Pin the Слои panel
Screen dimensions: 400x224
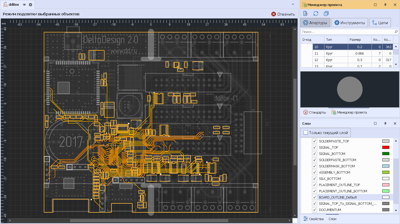(x=385, y=123)
